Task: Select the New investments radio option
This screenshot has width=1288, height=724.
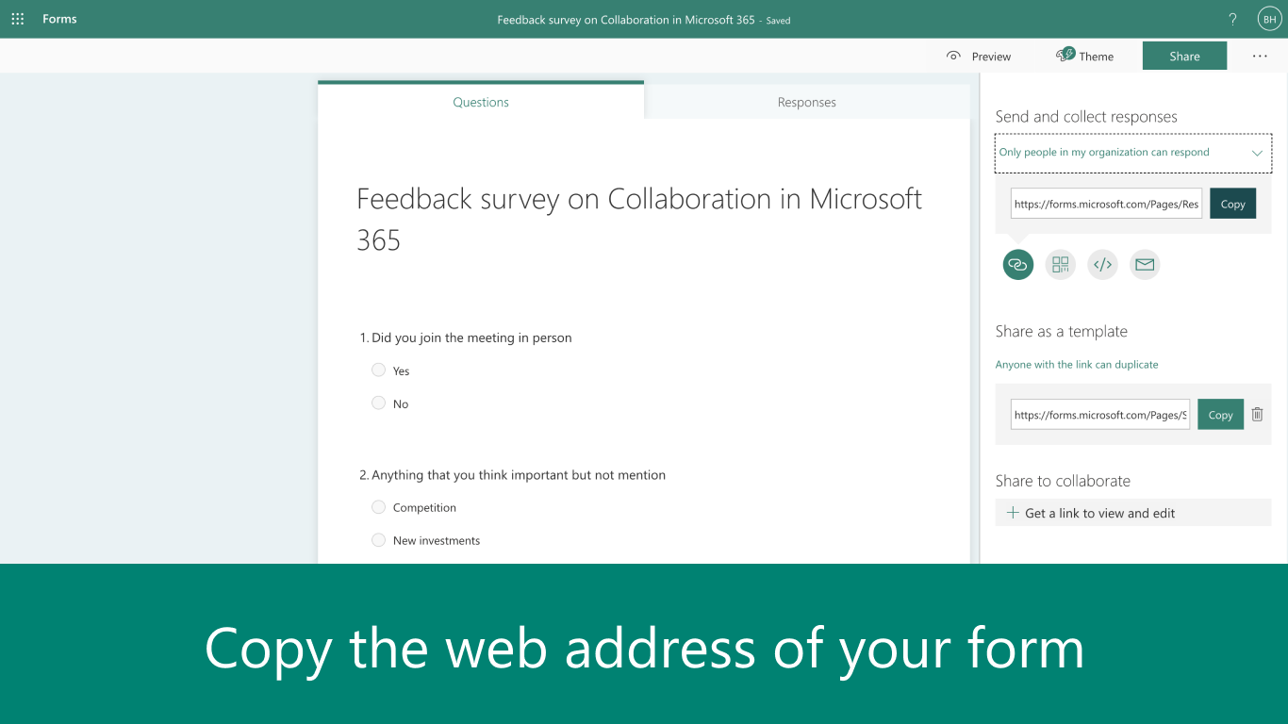Action: (x=378, y=539)
